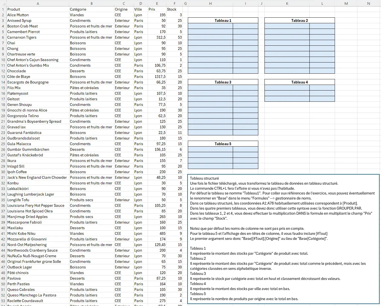381x306 pixels.
Task: Click the Catégorie column title cell
Action: 92,9
